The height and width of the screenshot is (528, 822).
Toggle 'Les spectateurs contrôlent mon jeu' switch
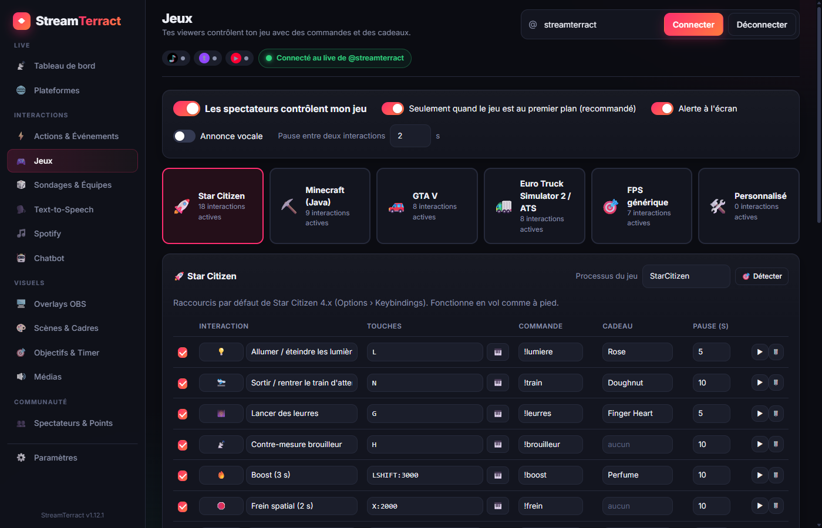[187, 109]
